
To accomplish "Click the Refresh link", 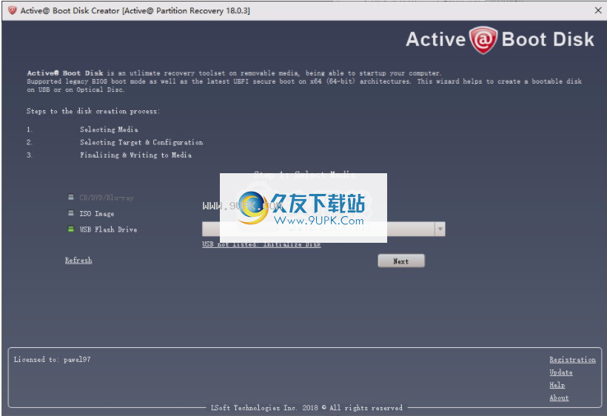I will [78, 261].
